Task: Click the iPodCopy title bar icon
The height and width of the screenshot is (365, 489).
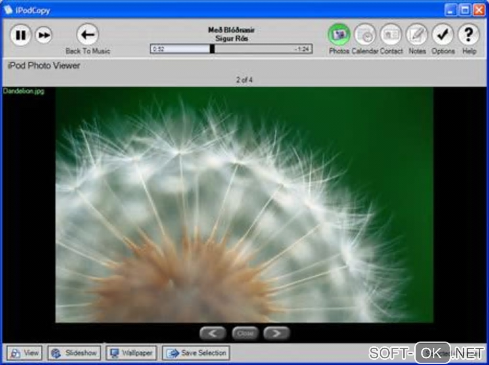Action: click(9, 10)
